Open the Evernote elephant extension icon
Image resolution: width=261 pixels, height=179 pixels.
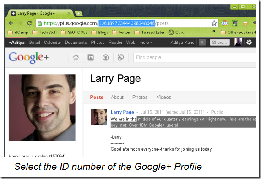[235, 23]
